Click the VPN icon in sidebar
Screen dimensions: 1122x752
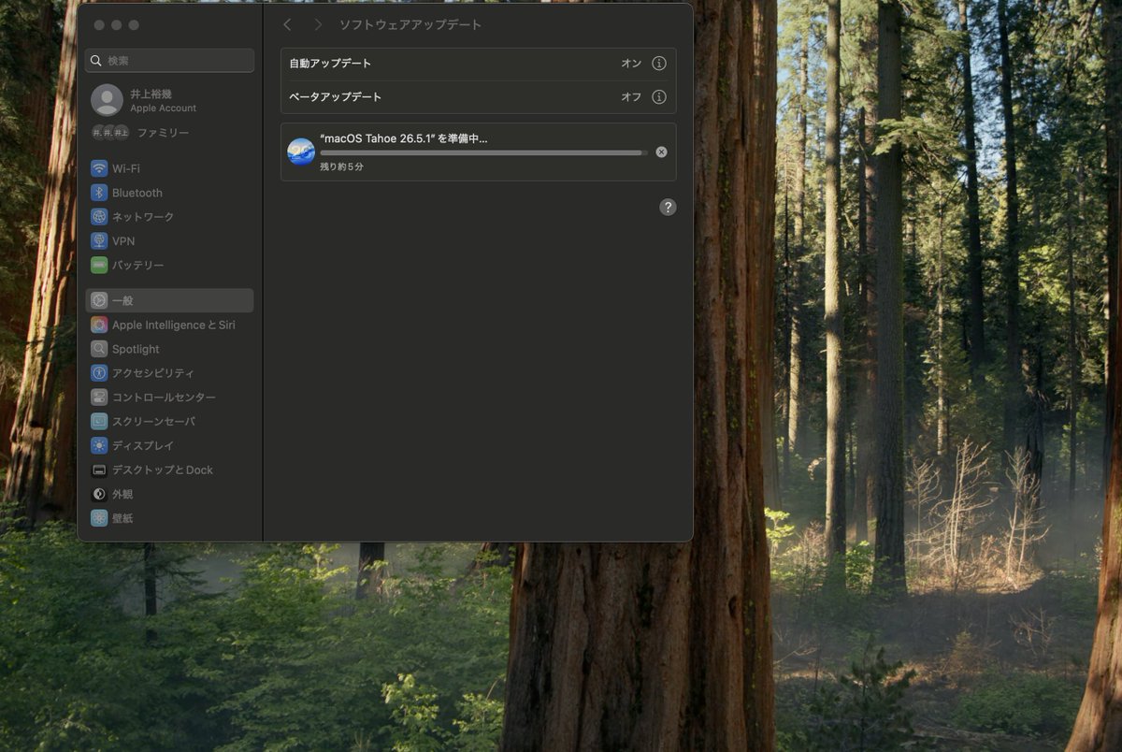[x=99, y=240]
